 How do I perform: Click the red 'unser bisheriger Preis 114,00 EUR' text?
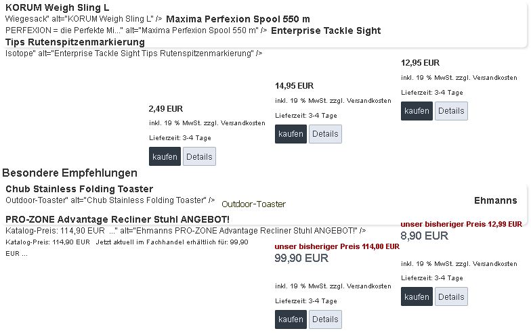[337, 246]
